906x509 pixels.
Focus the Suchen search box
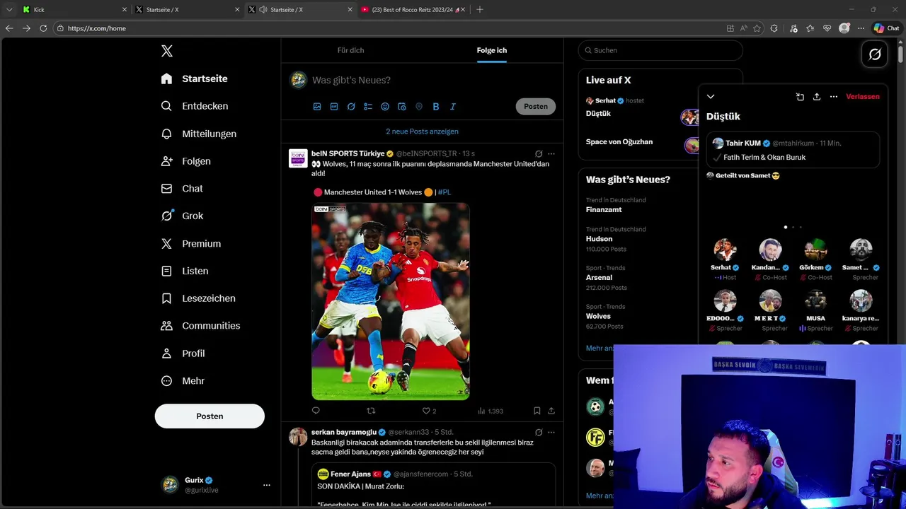click(x=660, y=50)
